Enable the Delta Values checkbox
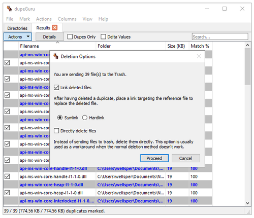The width and height of the screenshot is (254, 218). [103, 37]
